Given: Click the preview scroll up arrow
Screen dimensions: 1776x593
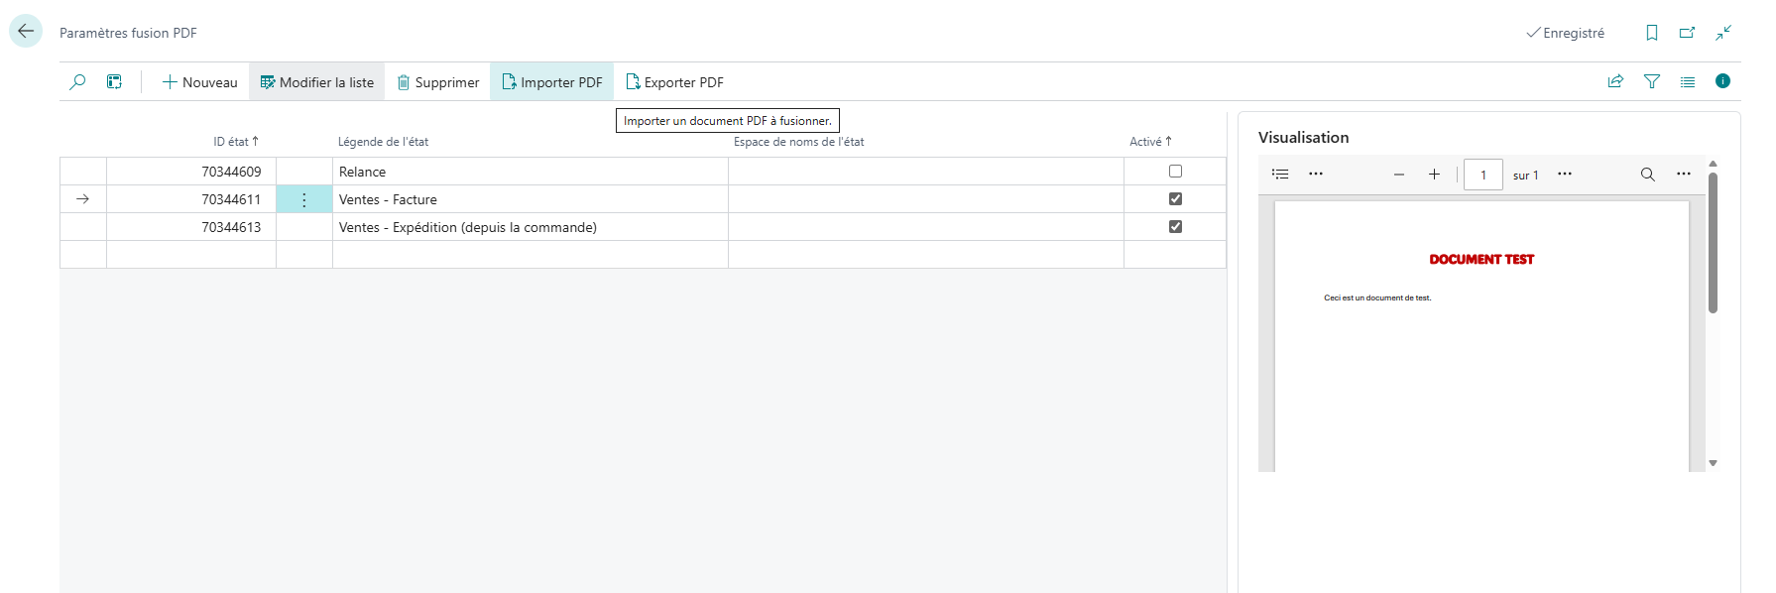Looking at the screenshot, I should tap(1713, 164).
